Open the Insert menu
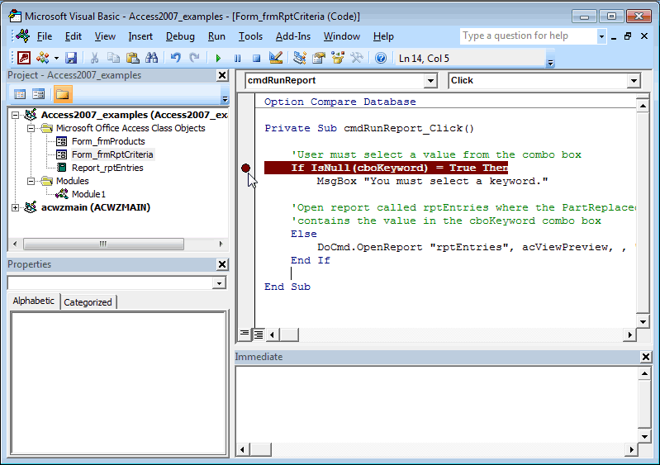 pyautogui.click(x=140, y=36)
